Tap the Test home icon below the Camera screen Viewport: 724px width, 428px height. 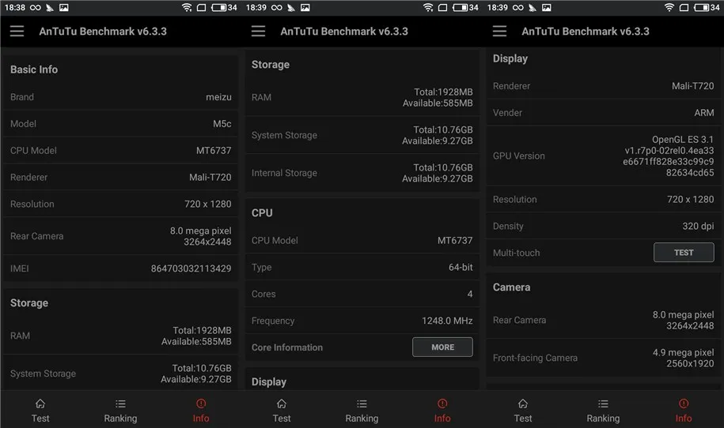(523, 404)
